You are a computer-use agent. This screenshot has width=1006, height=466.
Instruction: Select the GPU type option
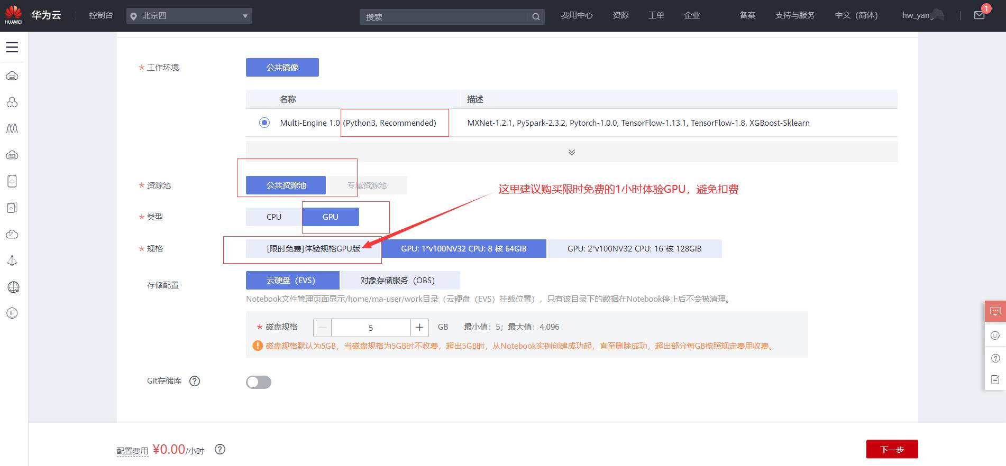(x=331, y=217)
